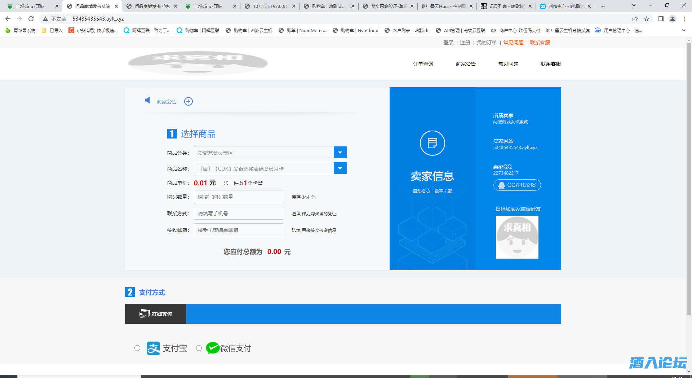The image size is (692, 378).
Task: Click the document icon above 卖家信息
Action: click(432, 143)
